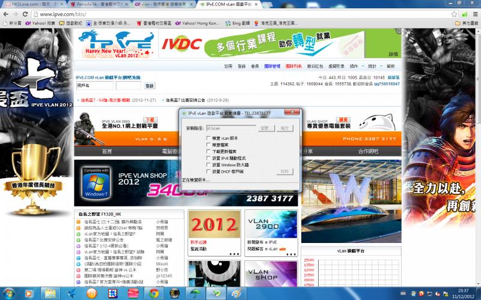481x300 pixels.
Task: Open the 其他書籤 bookmarks folder
Action: [467, 23]
